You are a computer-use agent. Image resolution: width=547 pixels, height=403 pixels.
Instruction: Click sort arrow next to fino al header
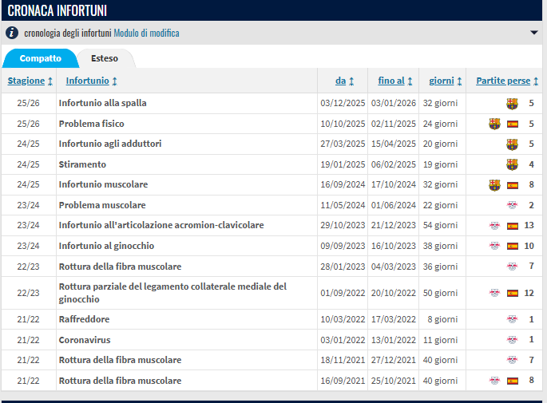410,81
